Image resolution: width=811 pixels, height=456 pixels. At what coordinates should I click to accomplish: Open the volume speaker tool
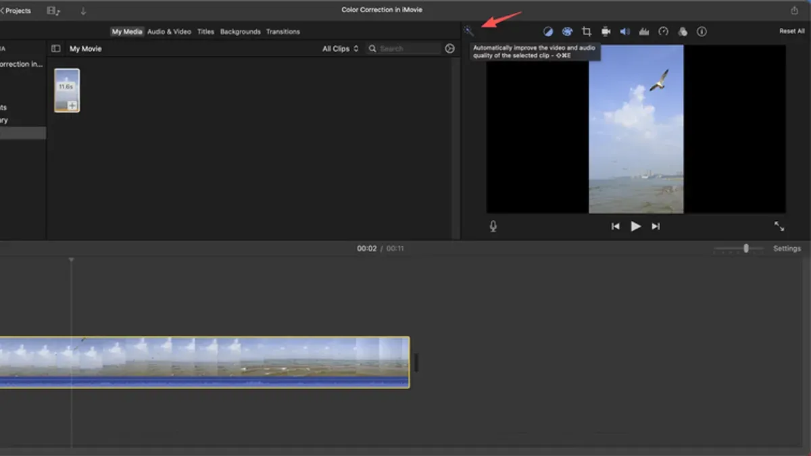(625, 31)
